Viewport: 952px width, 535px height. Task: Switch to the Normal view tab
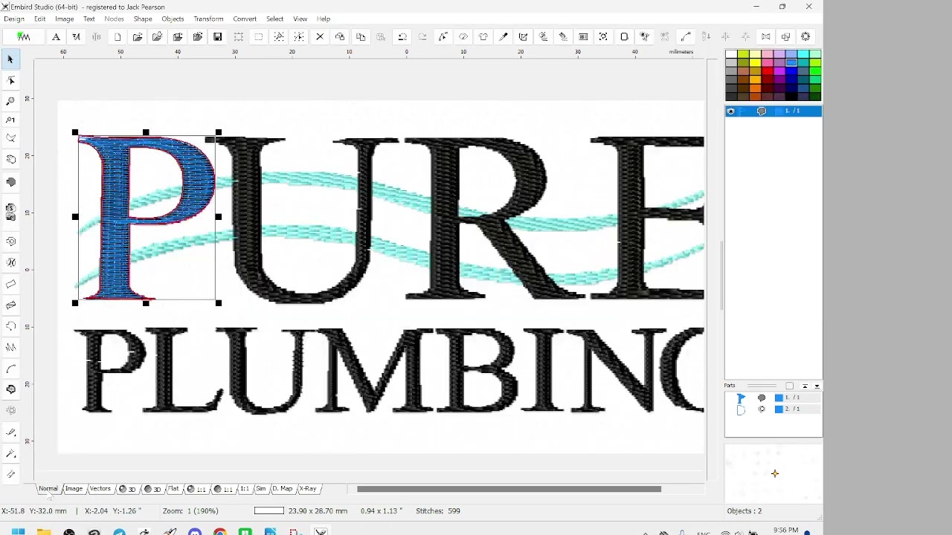pos(48,489)
